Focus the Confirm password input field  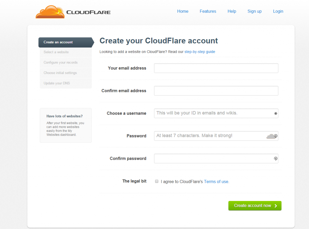216,158
